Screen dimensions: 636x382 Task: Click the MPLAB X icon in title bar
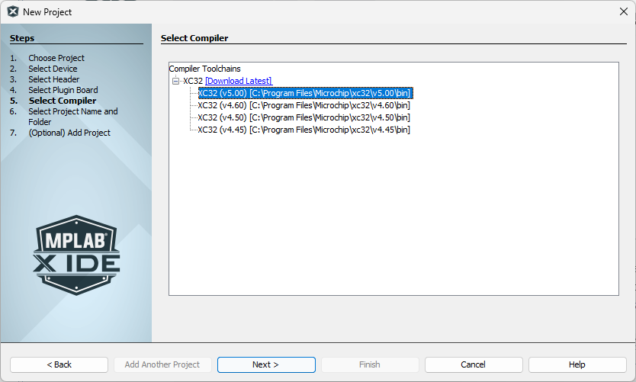coord(13,11)
